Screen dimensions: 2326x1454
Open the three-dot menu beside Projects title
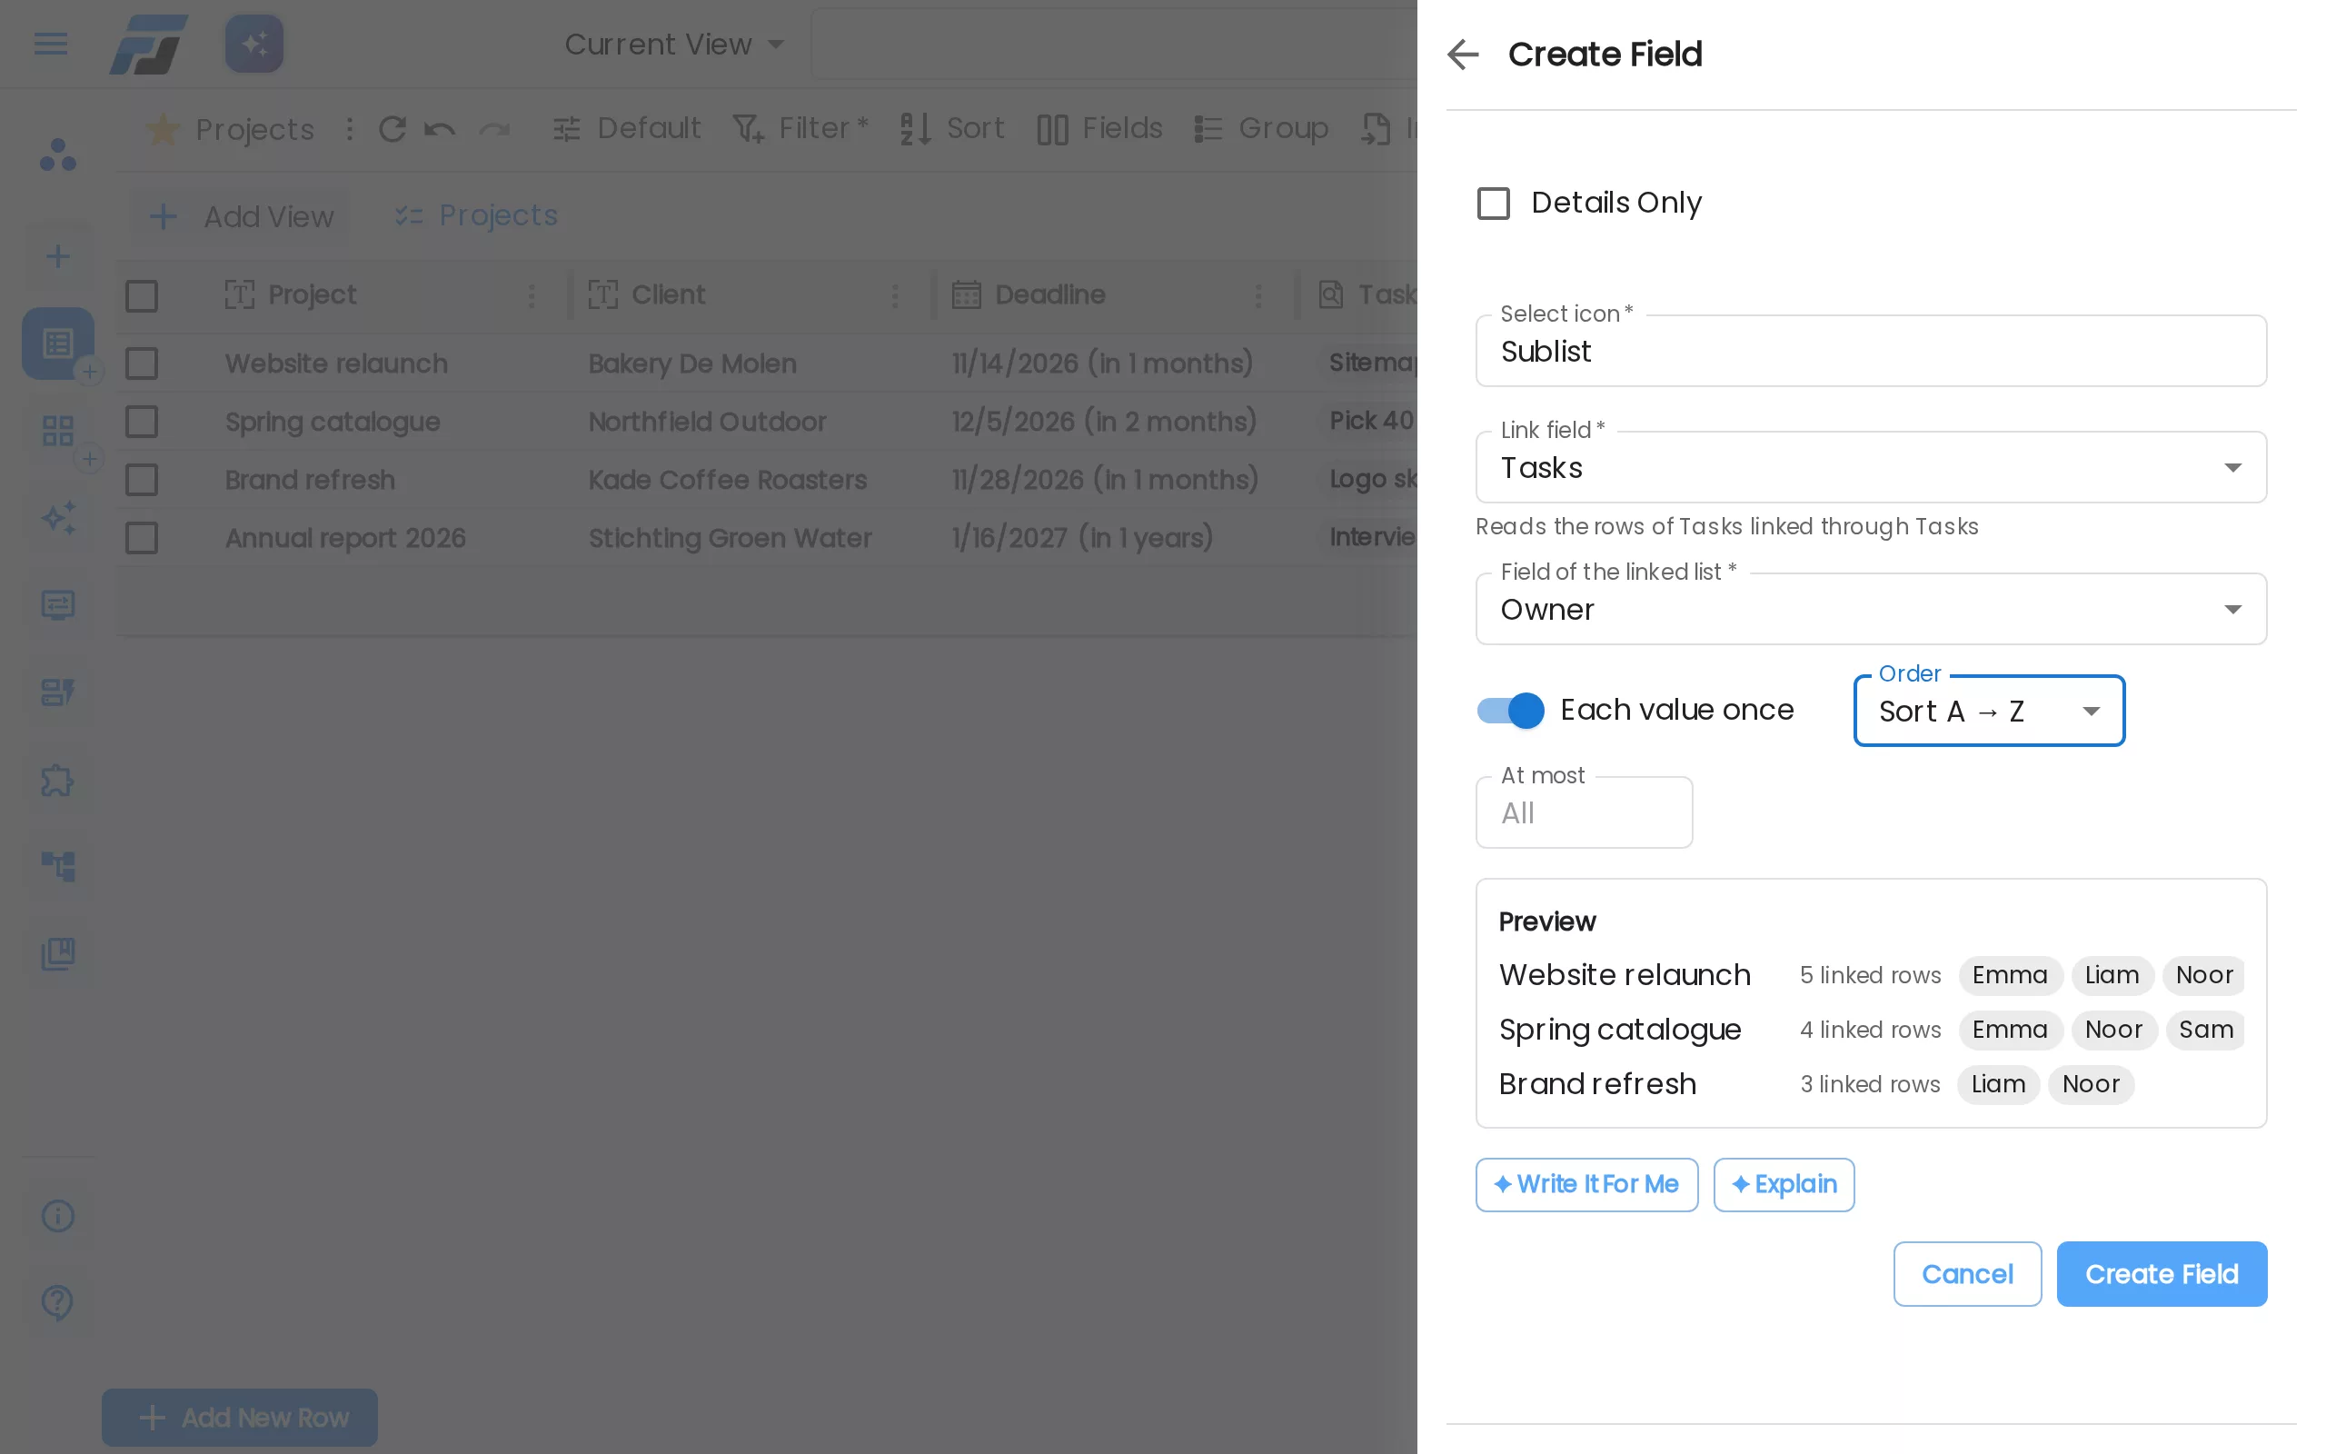click(x=350, y=129)
